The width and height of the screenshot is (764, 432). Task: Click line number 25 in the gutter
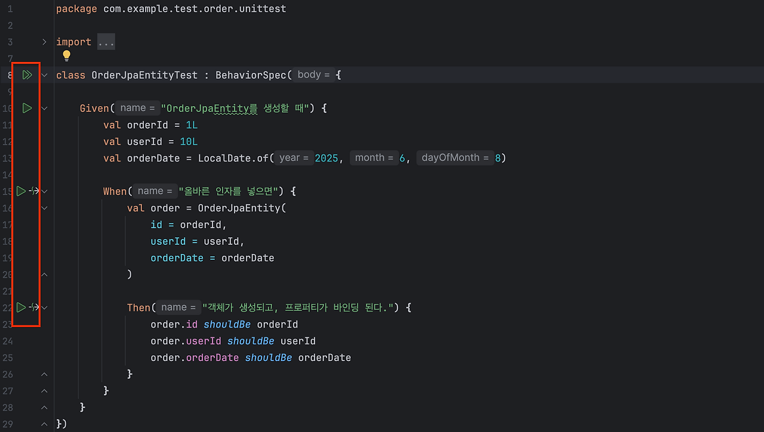(8, 358)
